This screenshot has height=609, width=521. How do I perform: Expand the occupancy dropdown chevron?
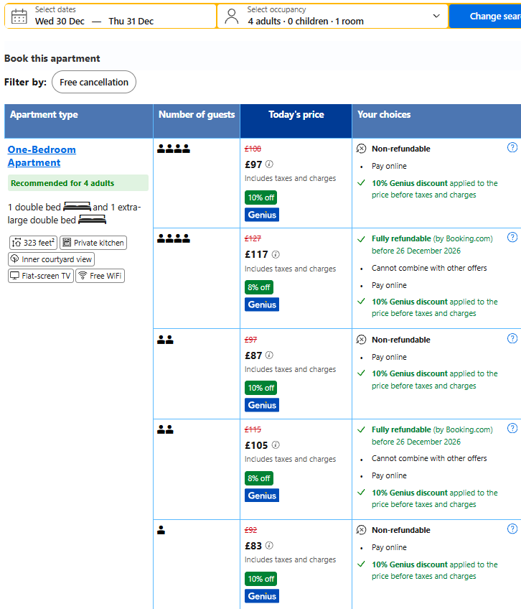pyautogui.click(x=436, y=16)
